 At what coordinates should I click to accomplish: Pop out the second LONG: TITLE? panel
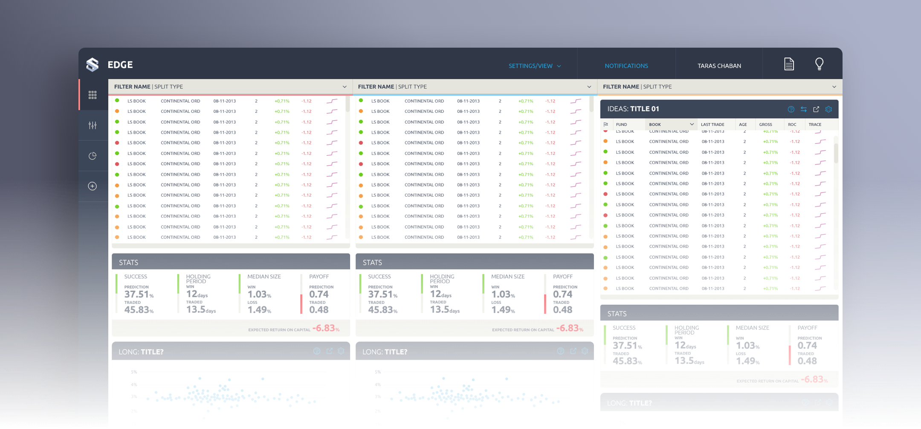(x=573, y=351)
